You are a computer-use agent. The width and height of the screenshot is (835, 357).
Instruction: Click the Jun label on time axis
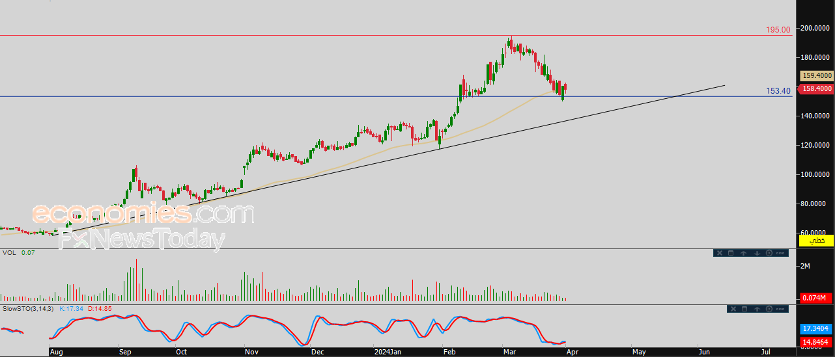705,352
